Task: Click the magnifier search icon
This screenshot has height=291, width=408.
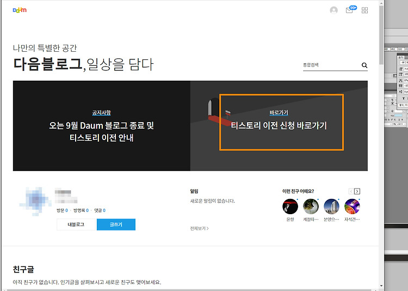Action: [364, 65]
